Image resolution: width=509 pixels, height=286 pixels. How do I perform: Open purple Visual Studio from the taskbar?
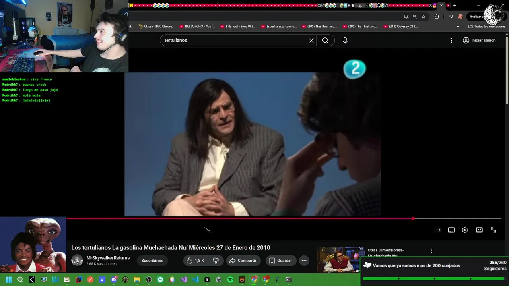click(184, 280)
